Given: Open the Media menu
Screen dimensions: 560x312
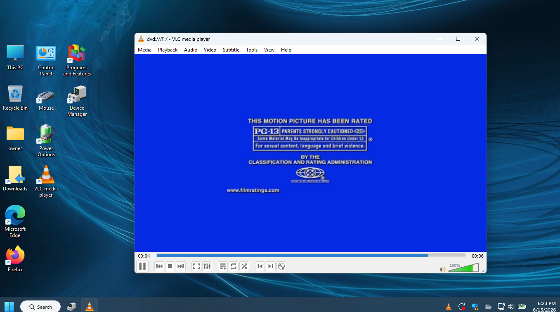Looking at the screenshot, I should coord(144,50).
